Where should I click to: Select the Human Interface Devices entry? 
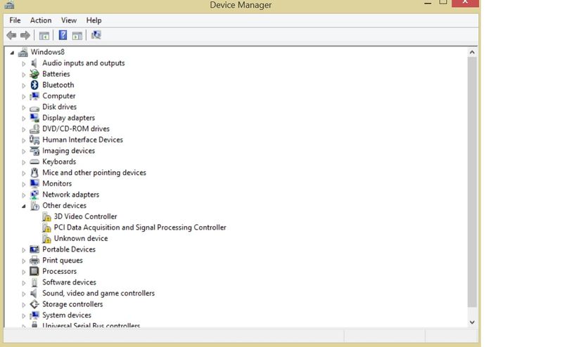click(82, 140)
